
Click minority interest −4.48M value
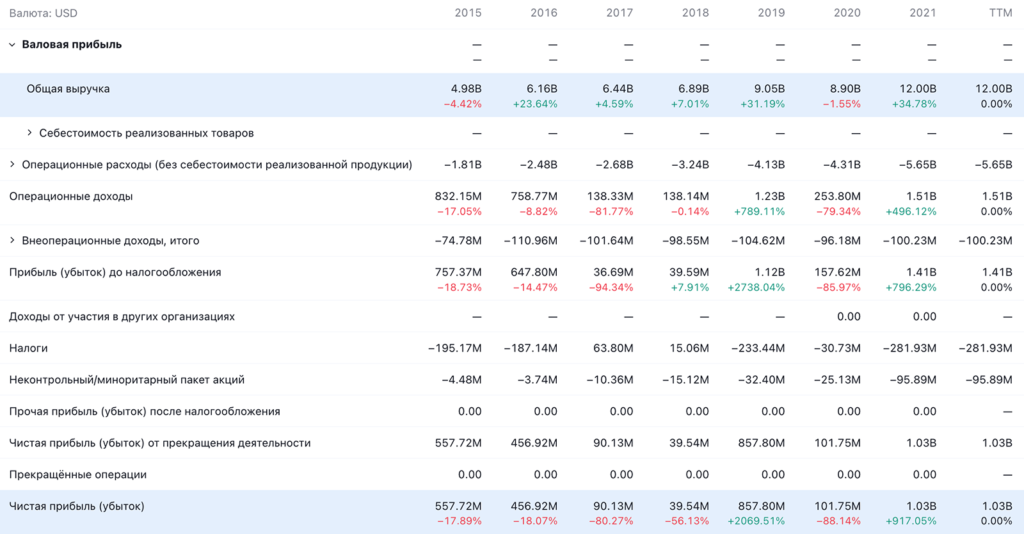point(461,380)
